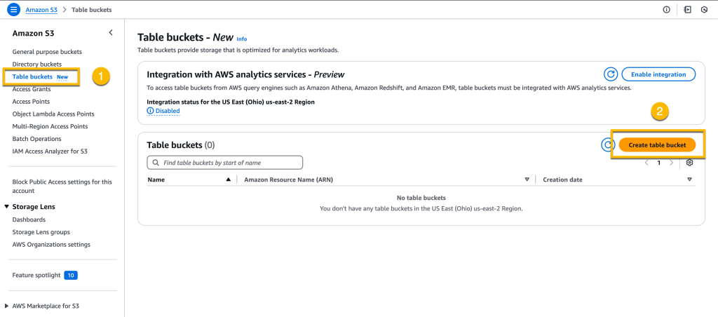
Task: Click Enable integration button
Action: (658, 74)
